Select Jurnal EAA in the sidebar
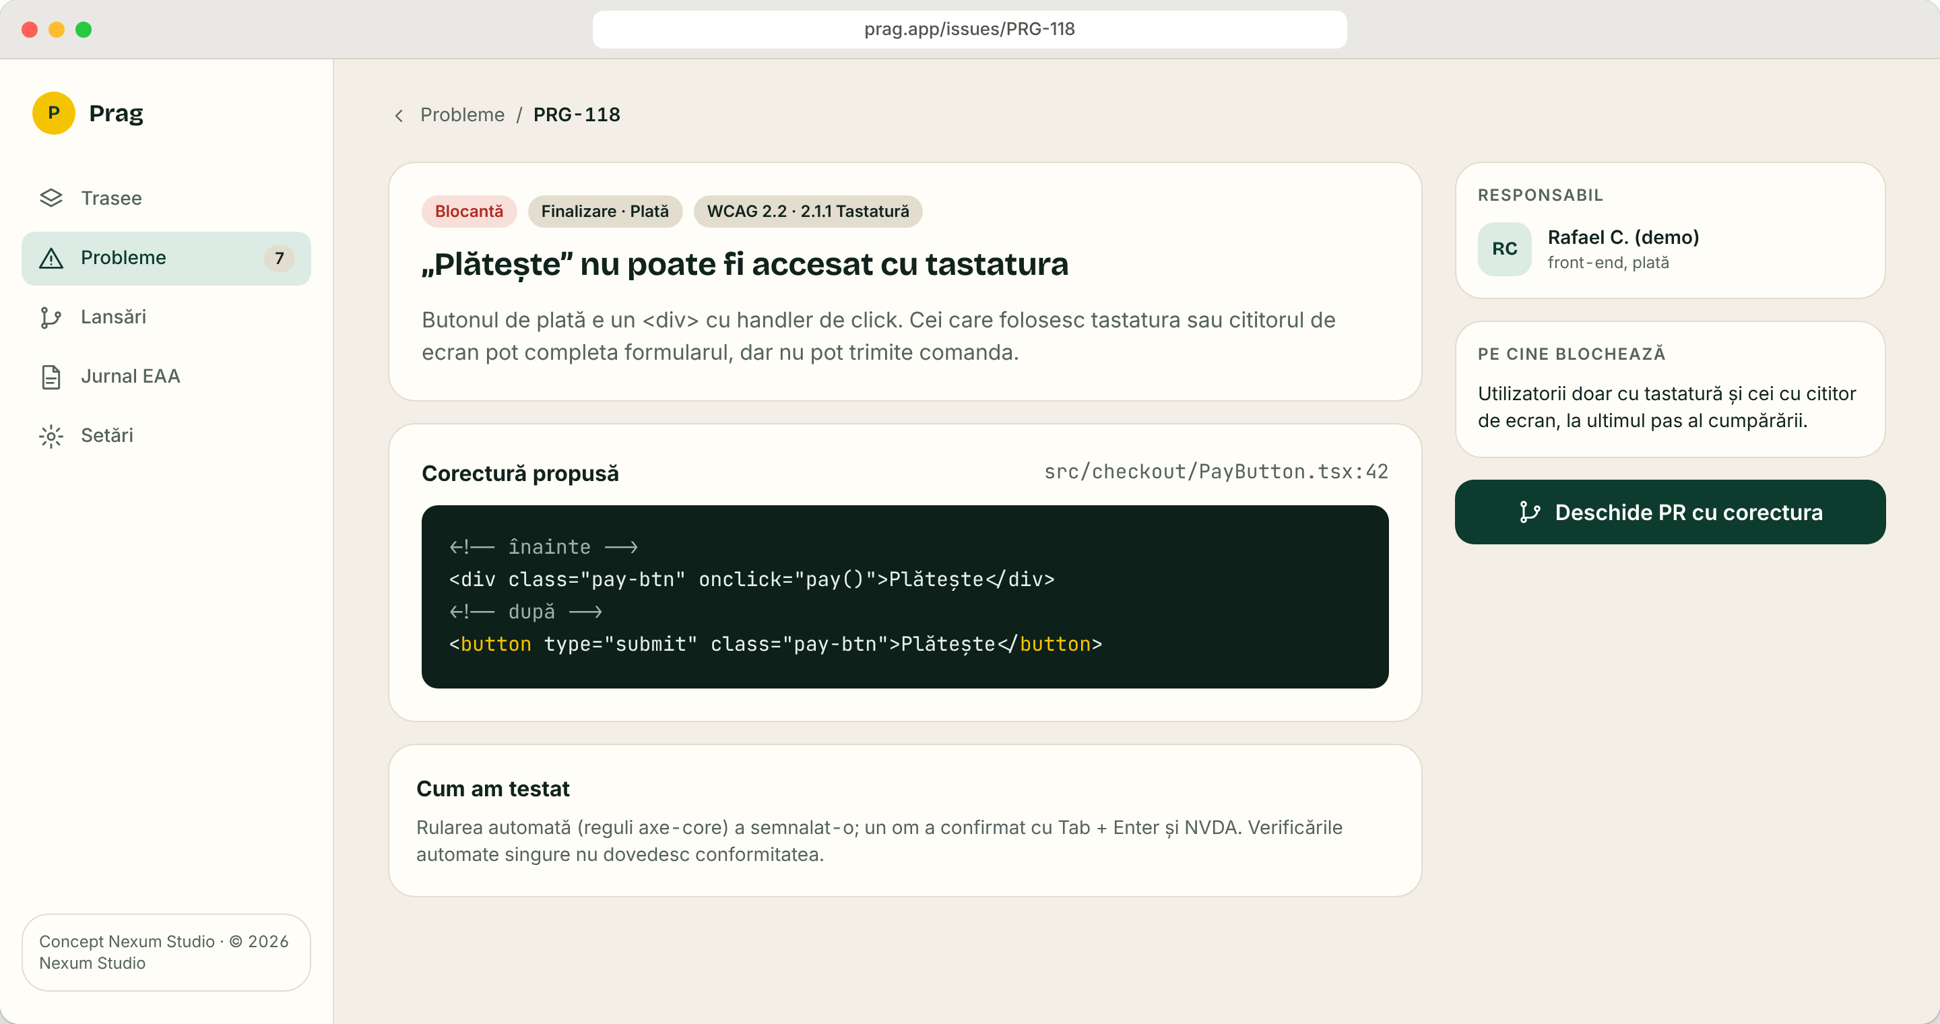Image resolution: width=1940 pixels, height=1024 pixels. click(166, 377)
